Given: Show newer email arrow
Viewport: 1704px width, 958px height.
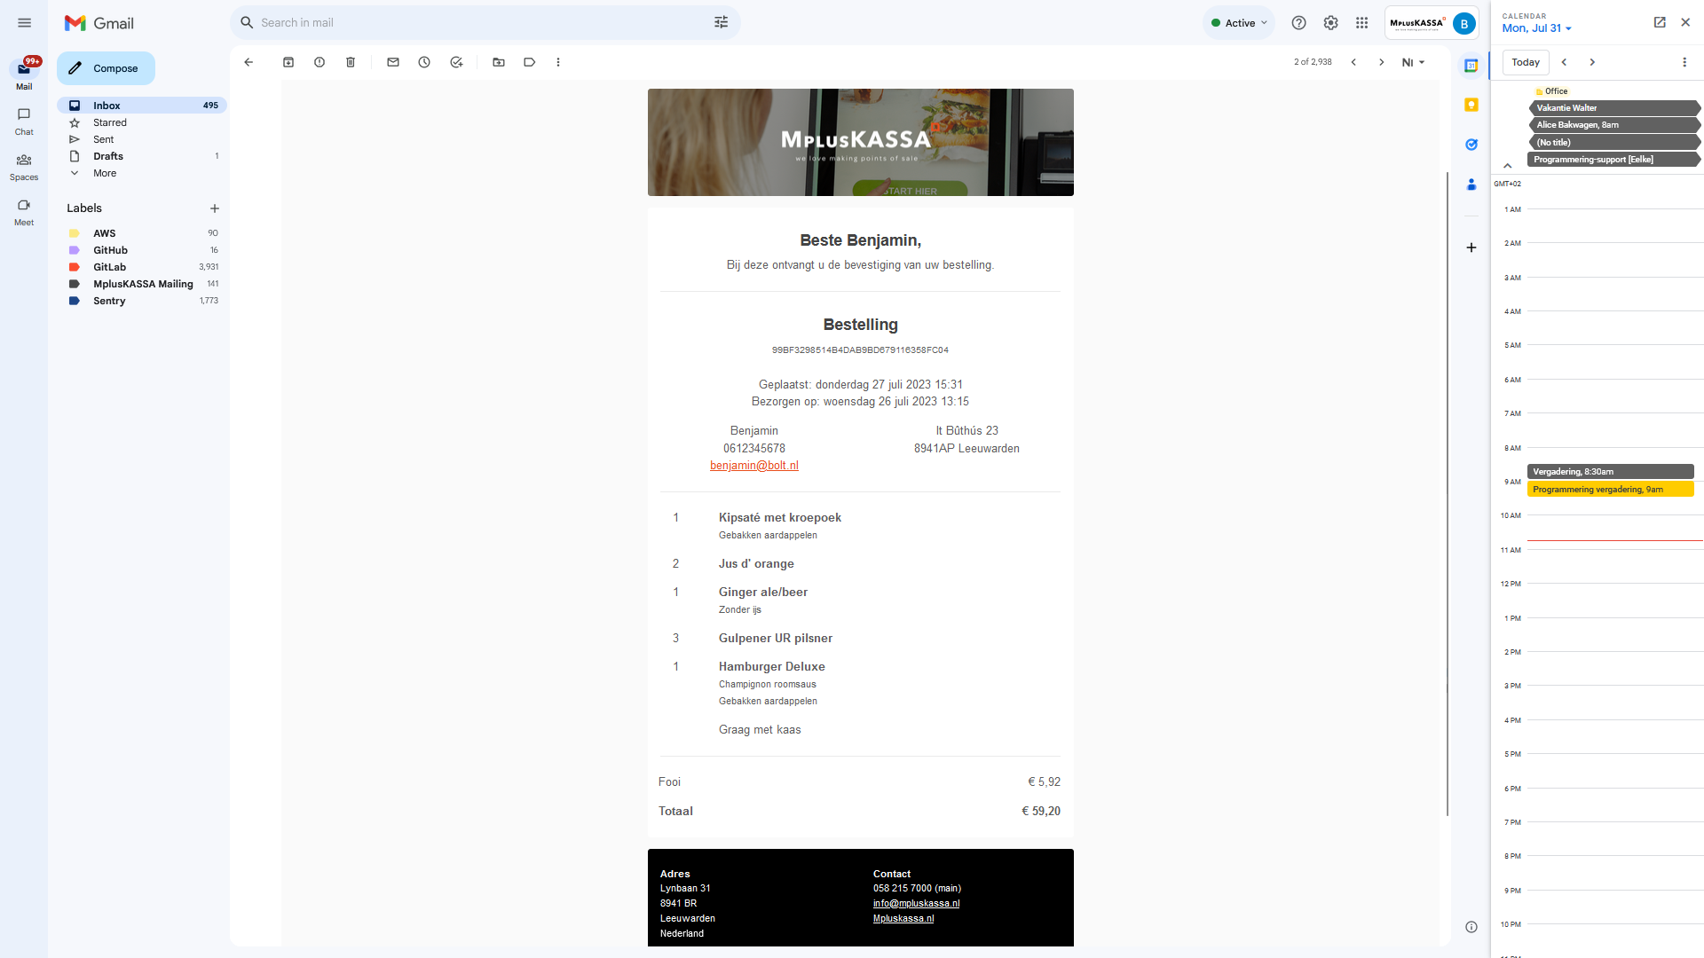Looking at the screenshot, I should click(x=1353, y=62).
